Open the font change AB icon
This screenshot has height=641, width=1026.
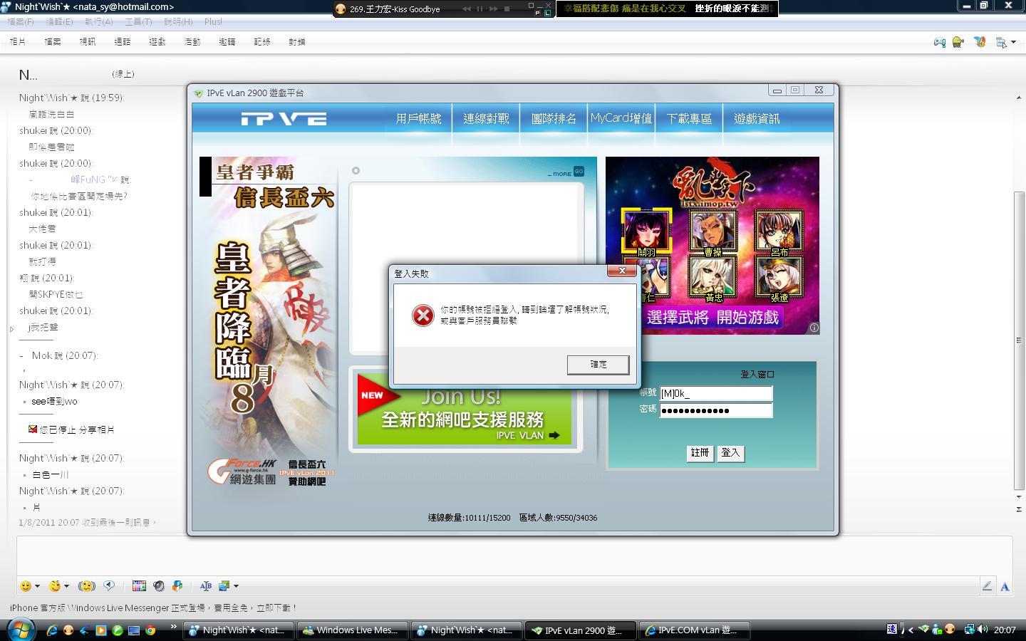click(x=206, y=586)
